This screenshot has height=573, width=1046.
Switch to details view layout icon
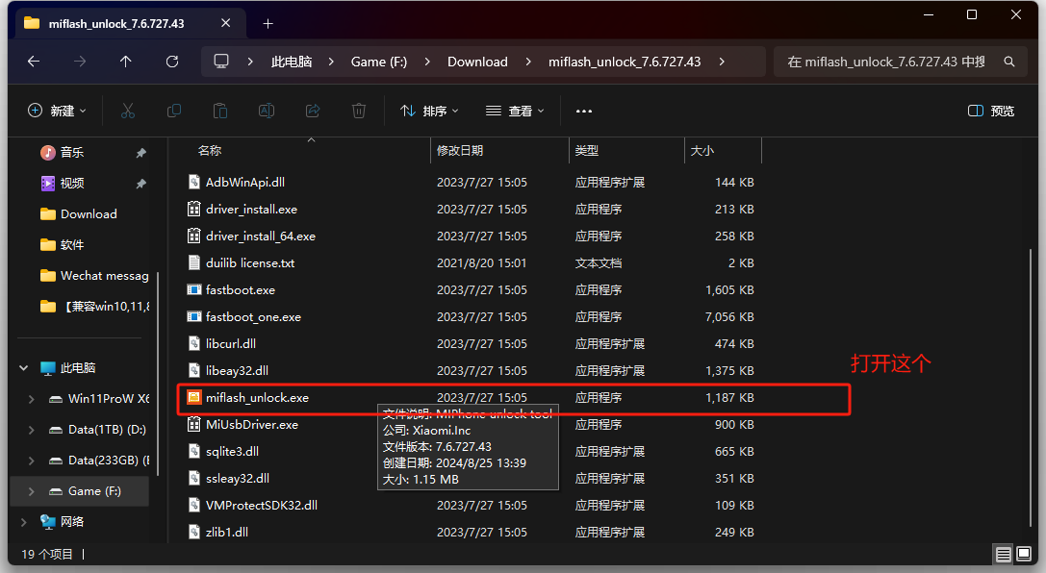(x=1004, y=554)
